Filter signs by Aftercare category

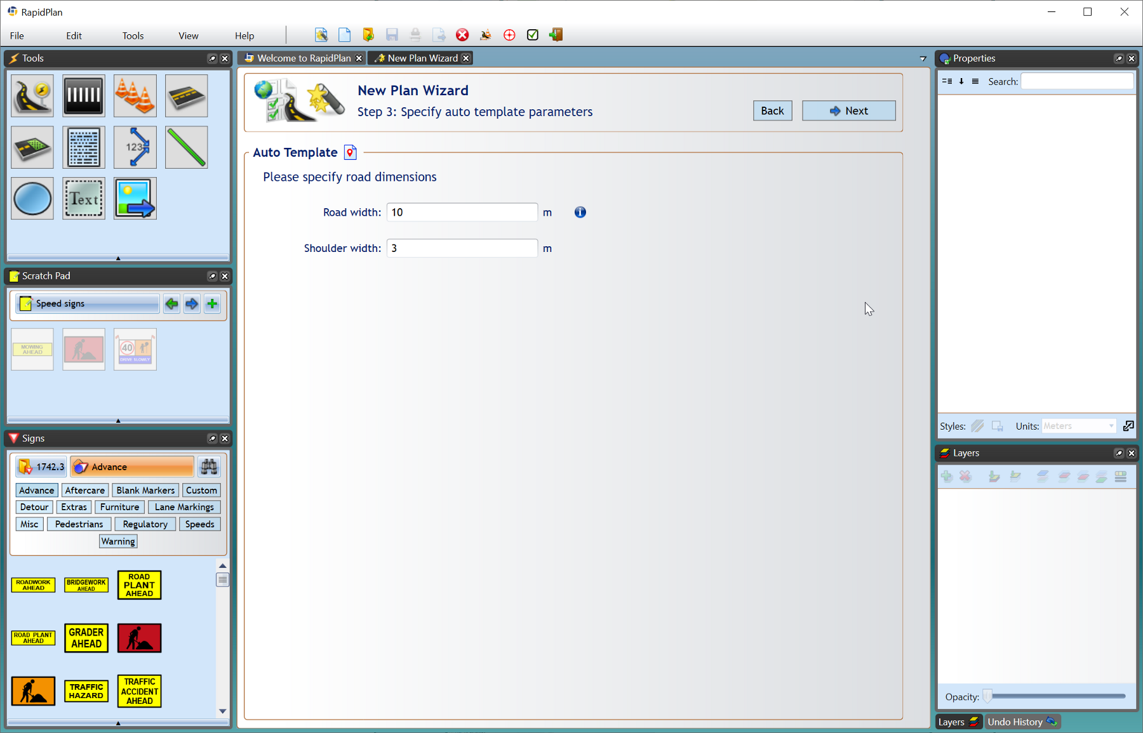pyautogui.click(x=85, y=490)
